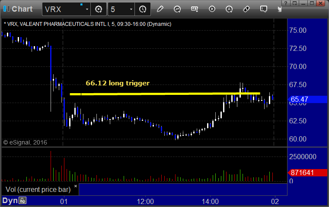Viewport: 329px width, 207px height.
Task: Click the 12:00 time axis label
Action: click(x=145, y=201)
